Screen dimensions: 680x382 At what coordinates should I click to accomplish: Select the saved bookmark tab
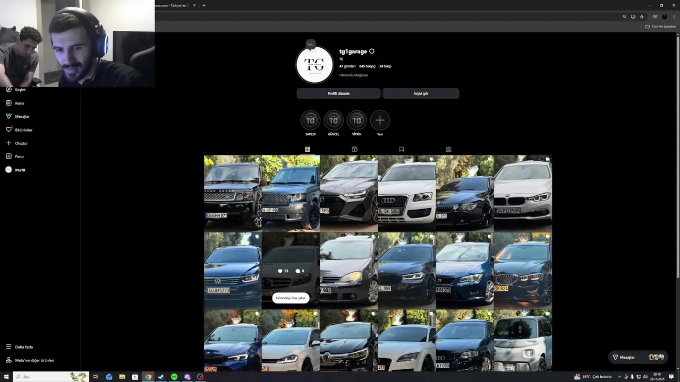(x=402, y=150)
